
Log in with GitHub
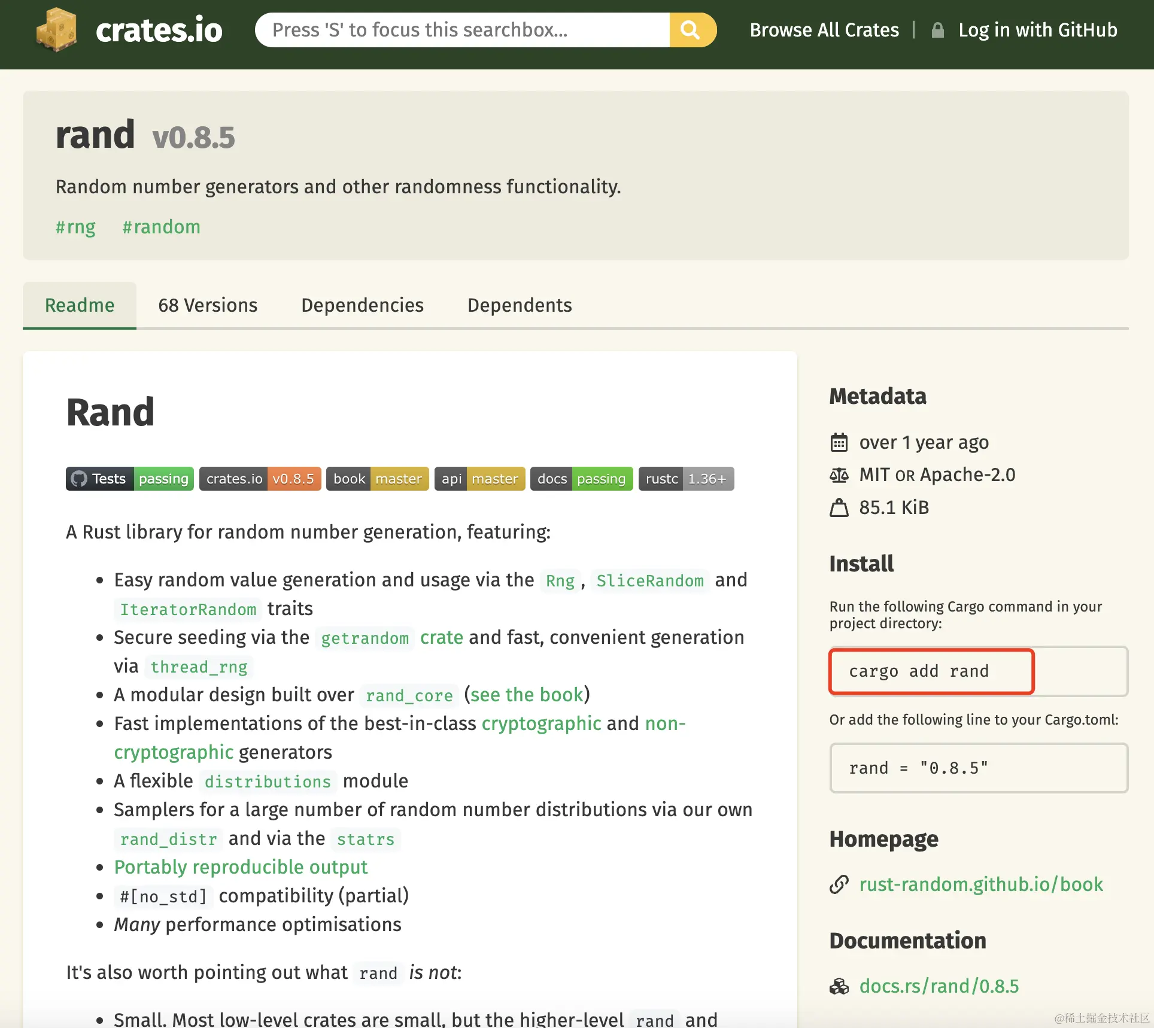pyautogui.click(x=1038, y=30)
